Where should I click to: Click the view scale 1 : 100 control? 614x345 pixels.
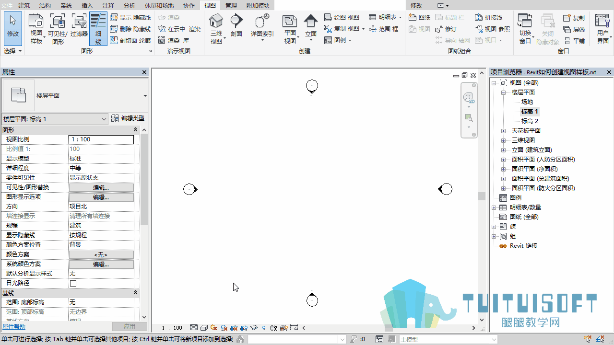pyautogui.click(x=172, y=328)
